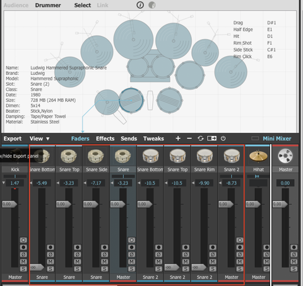This screenshot has width=303, height=286.
Task: Click the grey round icon beside the info icon
Action: [x=152, y=5]
